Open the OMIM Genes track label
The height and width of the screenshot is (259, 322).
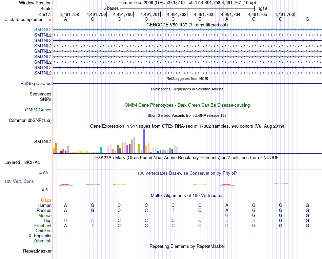pos(38,110)
